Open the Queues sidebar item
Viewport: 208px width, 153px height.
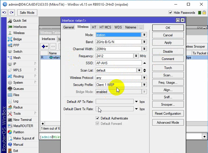coord(18,88)
